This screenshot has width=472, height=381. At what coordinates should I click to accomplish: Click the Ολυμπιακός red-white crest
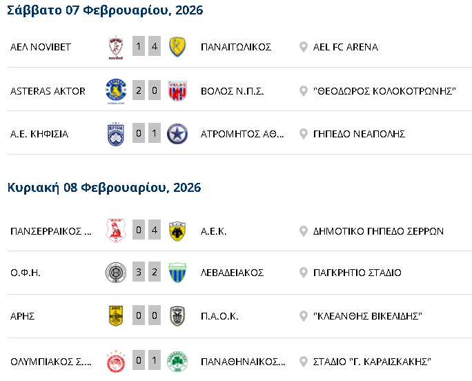point(116,361)
